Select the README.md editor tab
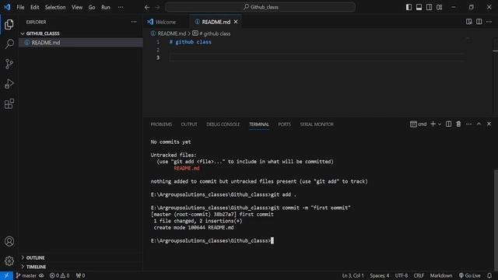Screen dimensions: 498x280 (216, 22)
